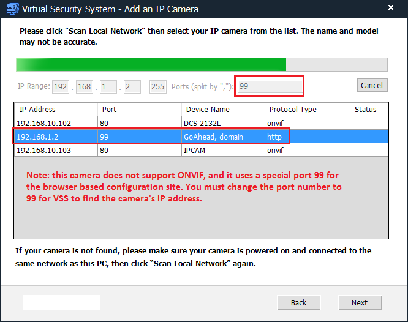Go to the Next step

pos(360,303)
